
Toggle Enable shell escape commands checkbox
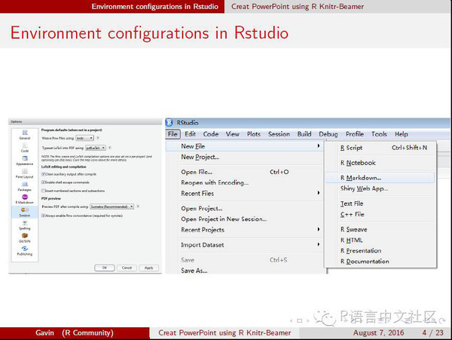44,182
